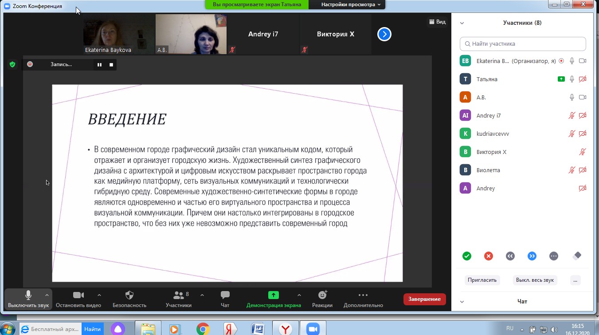599x335 pixels.
Task: Stop the recording
Action: click(111, 65)
